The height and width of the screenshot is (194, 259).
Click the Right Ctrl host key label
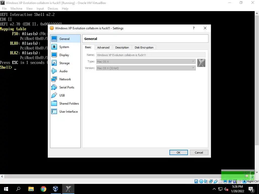click(x=253, y=181)
